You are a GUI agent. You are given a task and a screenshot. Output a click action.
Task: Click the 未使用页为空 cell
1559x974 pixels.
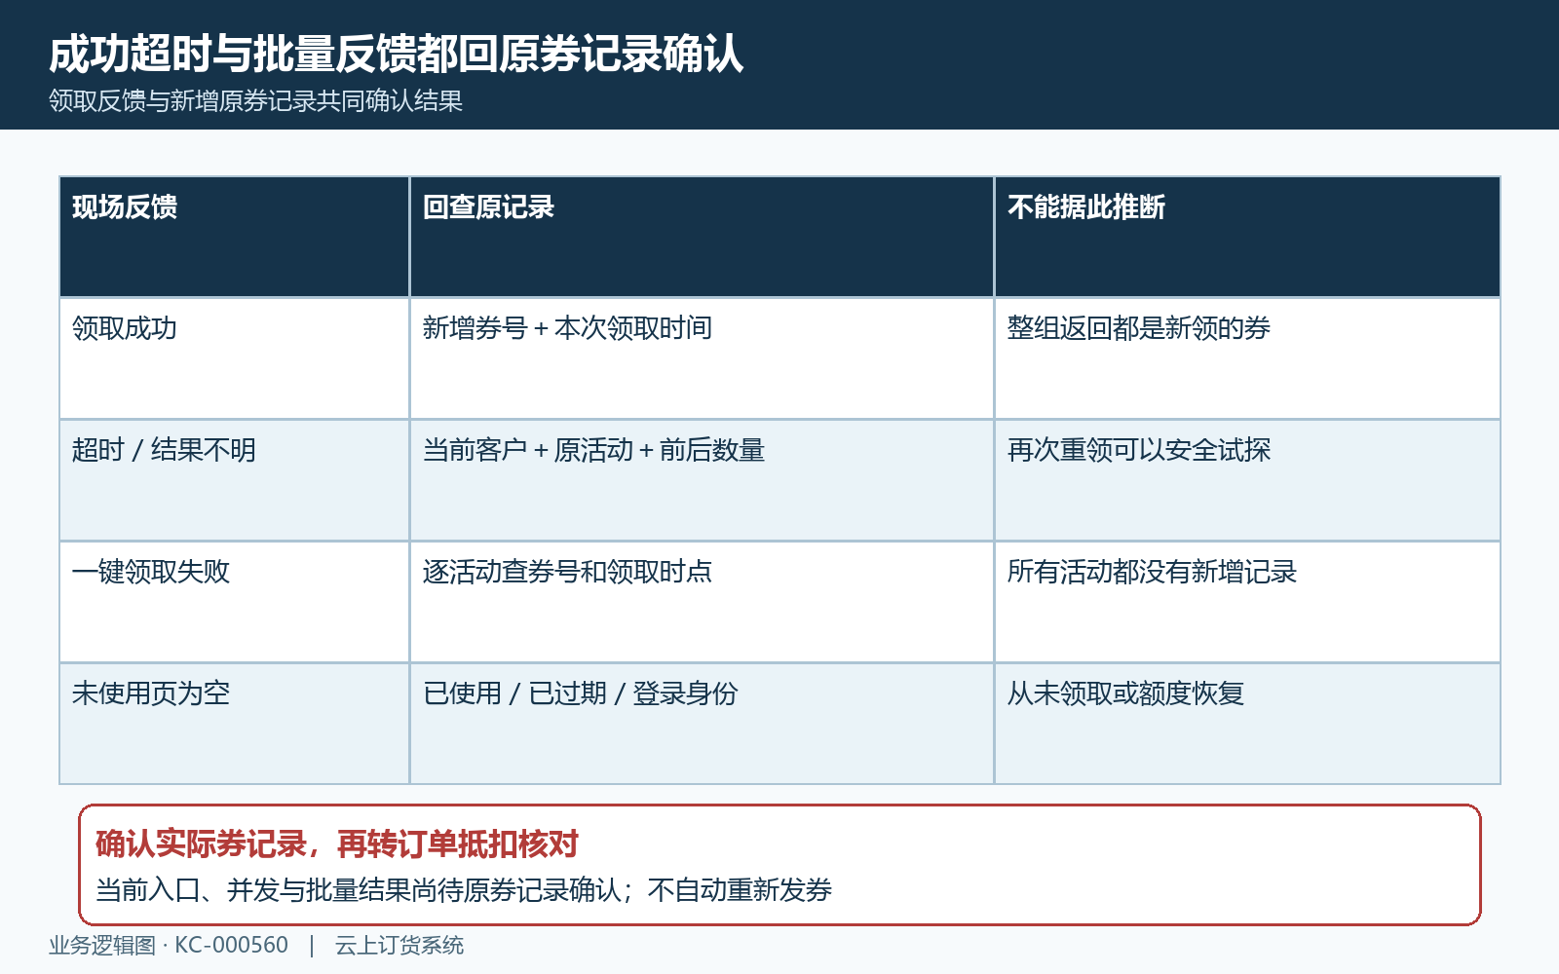(234, 724)
